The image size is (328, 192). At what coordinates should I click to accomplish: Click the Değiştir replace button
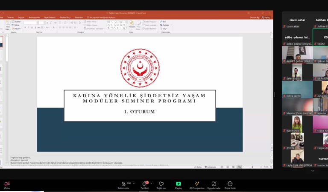(166, 25)
